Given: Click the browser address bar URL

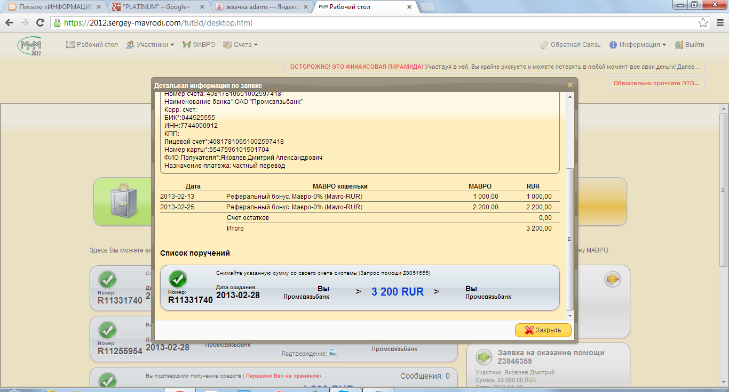Looking at the screenshot, I should [158, 23].
